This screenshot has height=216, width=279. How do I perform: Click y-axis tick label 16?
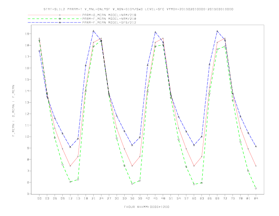coord(27,68)
